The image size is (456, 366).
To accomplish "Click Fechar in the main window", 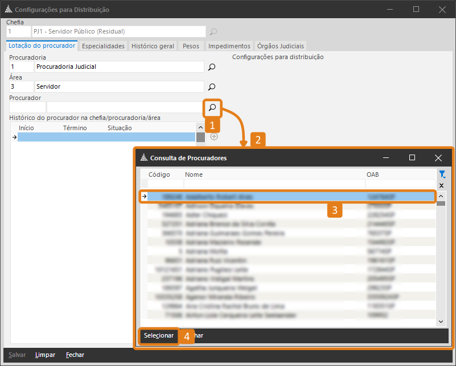I will coord(75,355).
